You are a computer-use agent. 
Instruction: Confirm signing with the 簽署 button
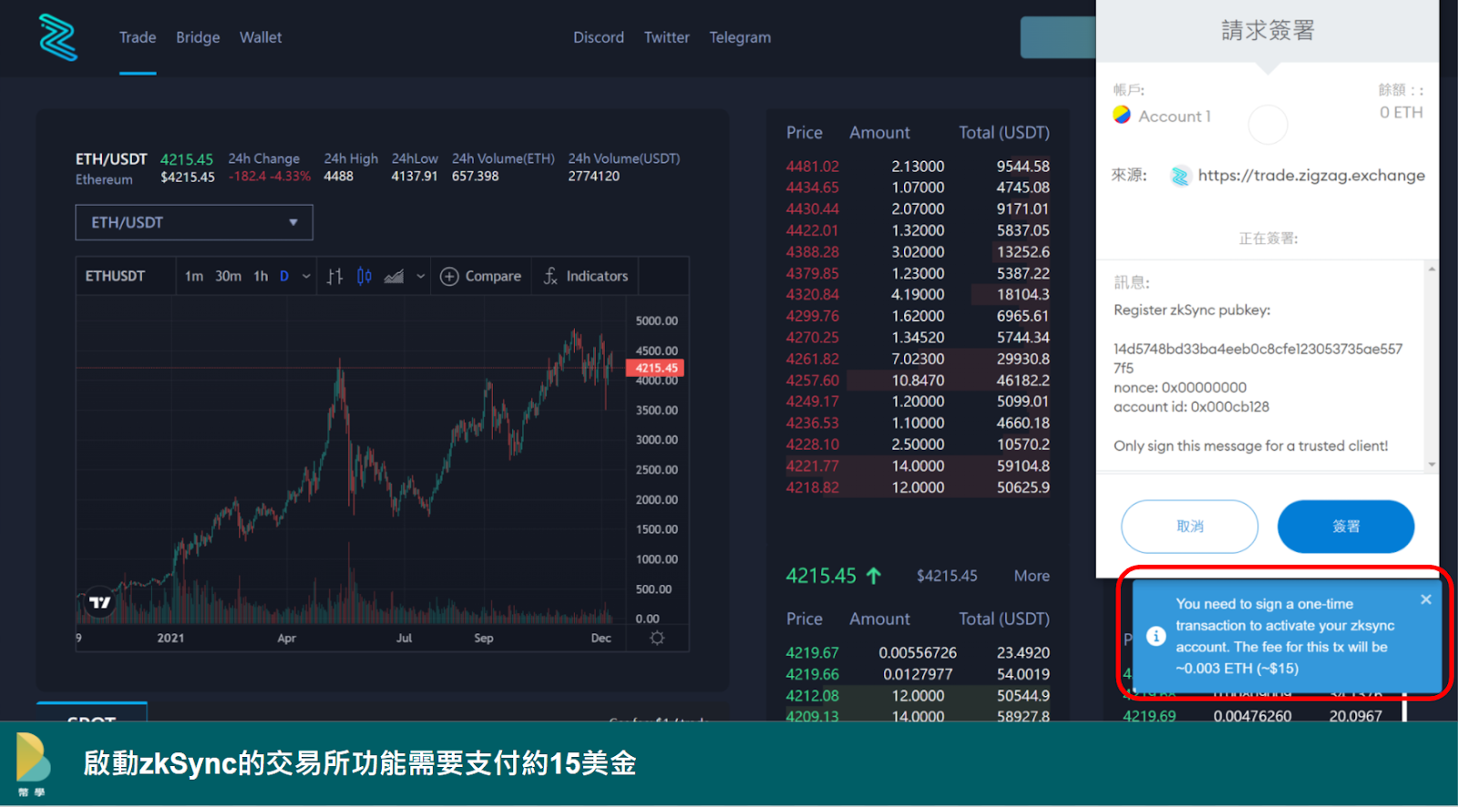1346,526
